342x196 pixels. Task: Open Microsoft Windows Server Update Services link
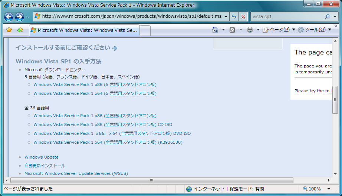coord(76,173)
